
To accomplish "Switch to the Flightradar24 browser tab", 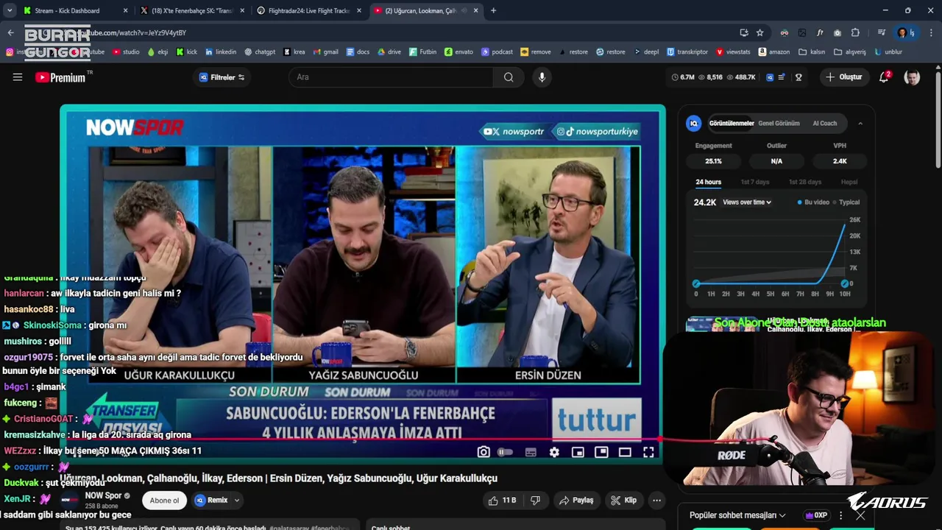I will (309, 11).
